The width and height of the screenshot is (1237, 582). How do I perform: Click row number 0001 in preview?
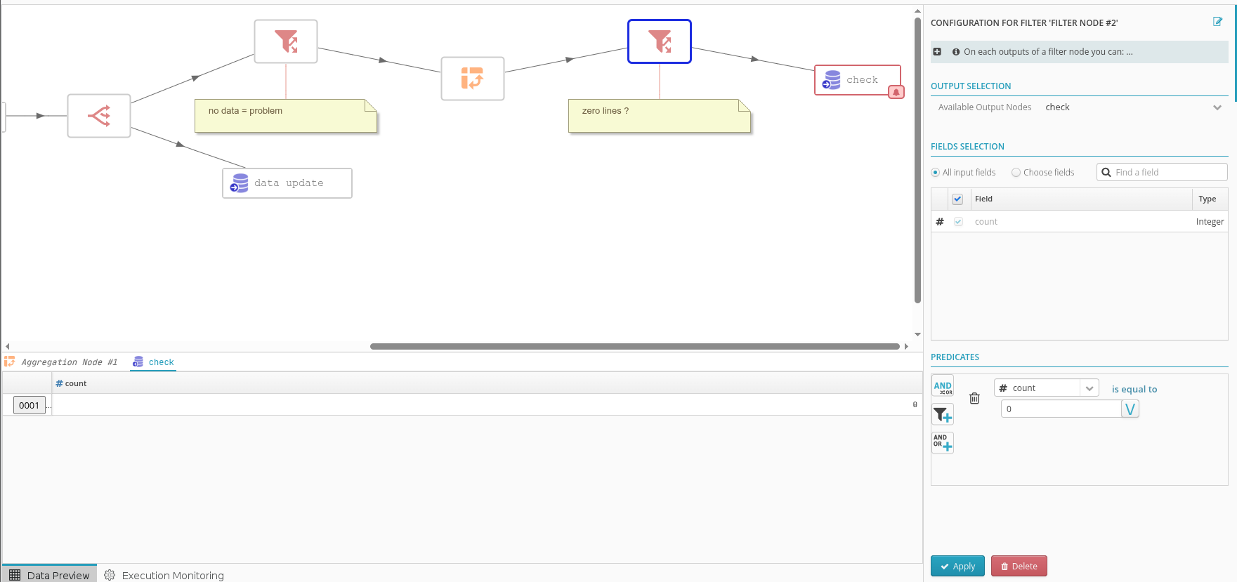(x=30, y=405)
